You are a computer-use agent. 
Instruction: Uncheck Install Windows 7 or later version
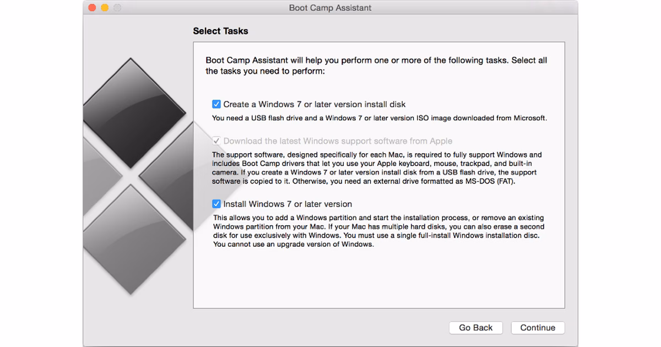[216, 204]
